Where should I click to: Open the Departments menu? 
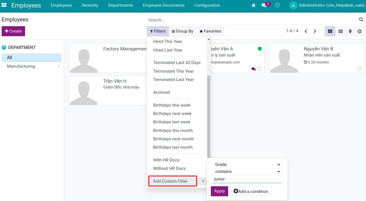click(x=120, y=5)
